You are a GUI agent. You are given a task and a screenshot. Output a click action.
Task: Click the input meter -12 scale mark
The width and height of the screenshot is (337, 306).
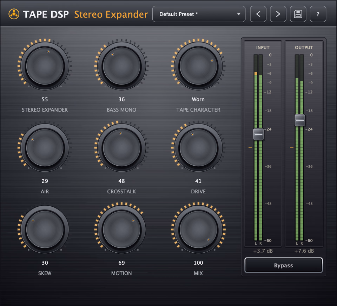tap(268, 92)
